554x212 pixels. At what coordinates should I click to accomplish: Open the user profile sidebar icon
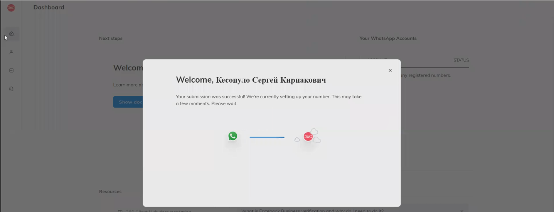(x=11, y=52)
